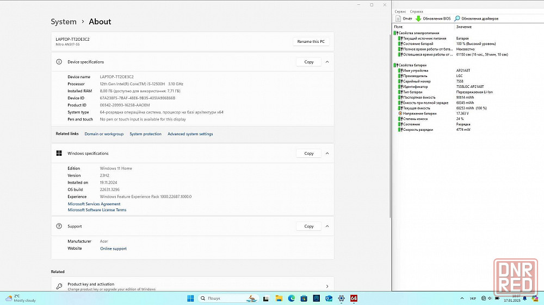544x305 pixels.
Task: Click the Напряжение батареи voltage icon
Action: click(x=400, y=113)
